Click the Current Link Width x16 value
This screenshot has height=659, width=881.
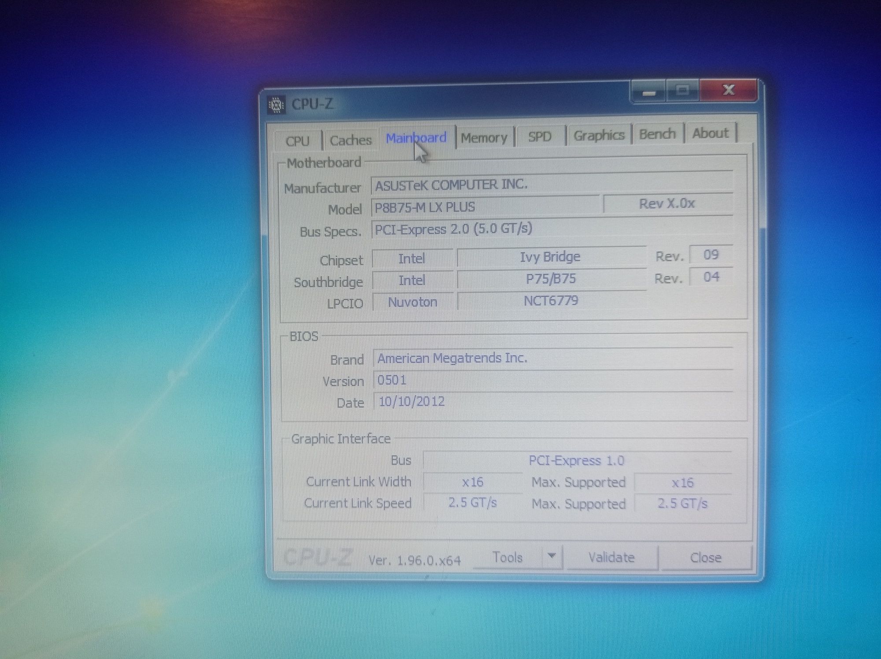[x=473, y=482]
